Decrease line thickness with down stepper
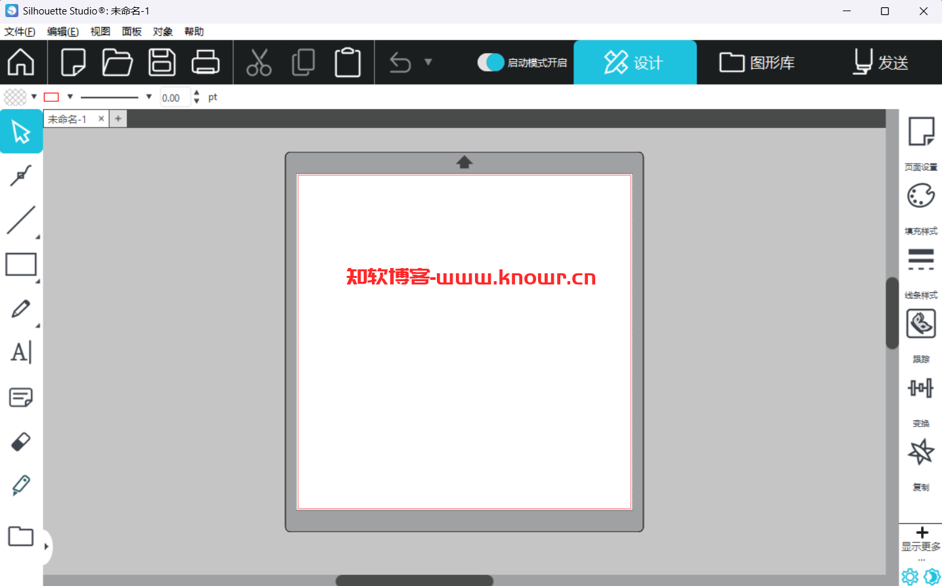Viewport: 942px width, 586px height. point(196,101)
